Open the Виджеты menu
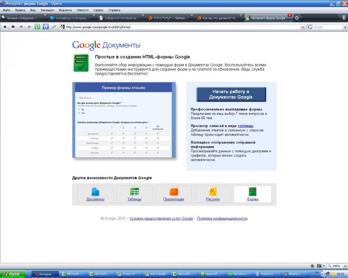This screenshot has width=348, height=278. [65, 10]
